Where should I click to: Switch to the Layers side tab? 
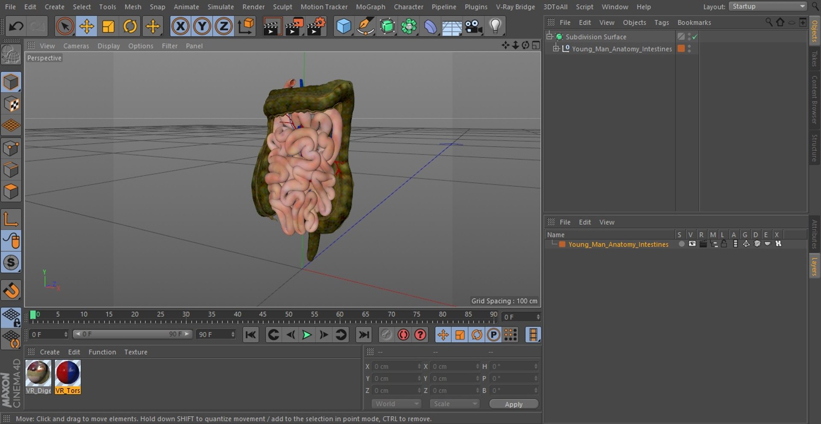(x=814, y=266)
